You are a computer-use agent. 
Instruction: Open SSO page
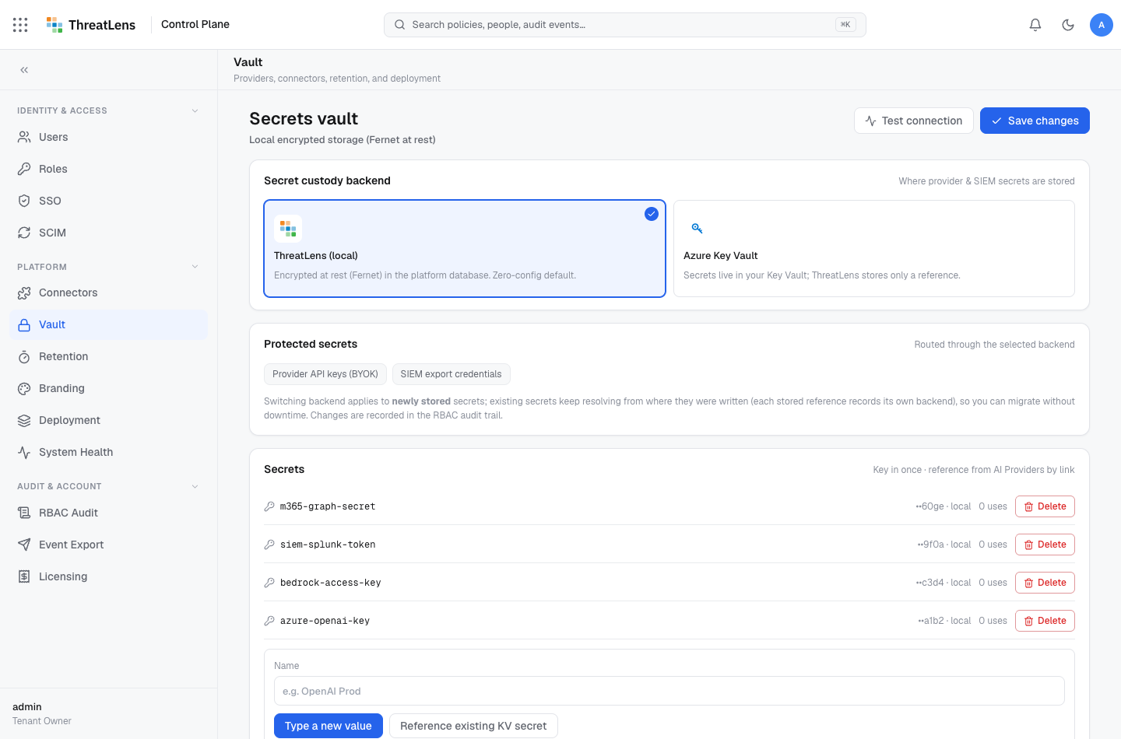[x=108, y=201]
